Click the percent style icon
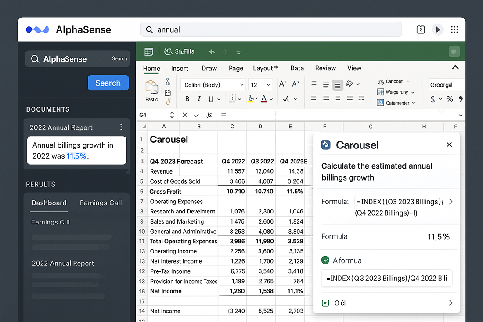483x322 pixels. [x=450, y=99]
